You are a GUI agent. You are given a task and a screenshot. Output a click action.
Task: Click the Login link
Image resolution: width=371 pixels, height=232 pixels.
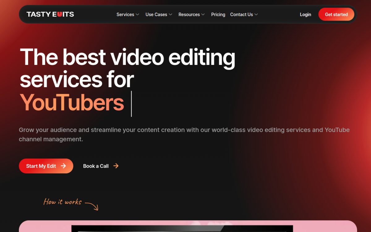click(305, 15)
